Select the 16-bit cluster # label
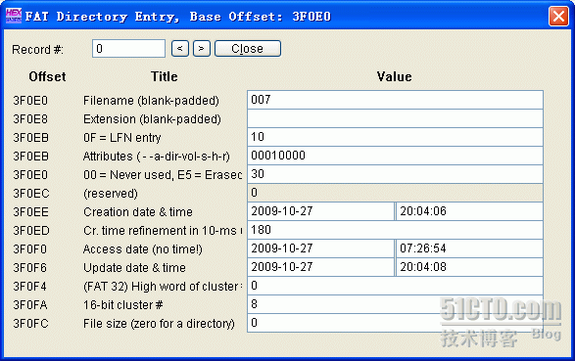The width and height of the screenshot is (575, 361). (123, 305)
